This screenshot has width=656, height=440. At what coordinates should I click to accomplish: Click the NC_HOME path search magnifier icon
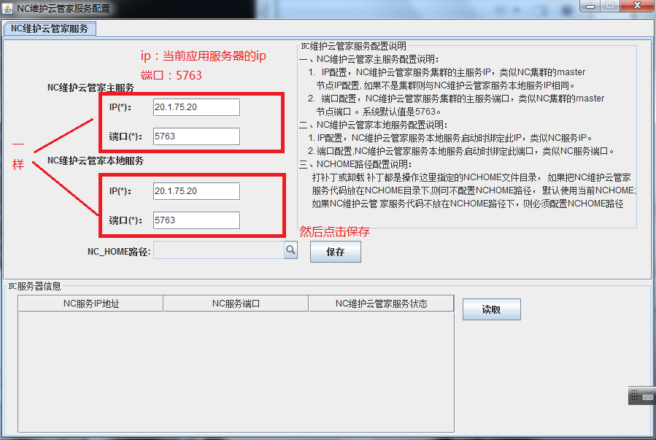(290, 250)
